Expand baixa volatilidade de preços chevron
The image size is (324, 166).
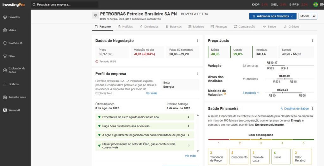pos(189,135)
